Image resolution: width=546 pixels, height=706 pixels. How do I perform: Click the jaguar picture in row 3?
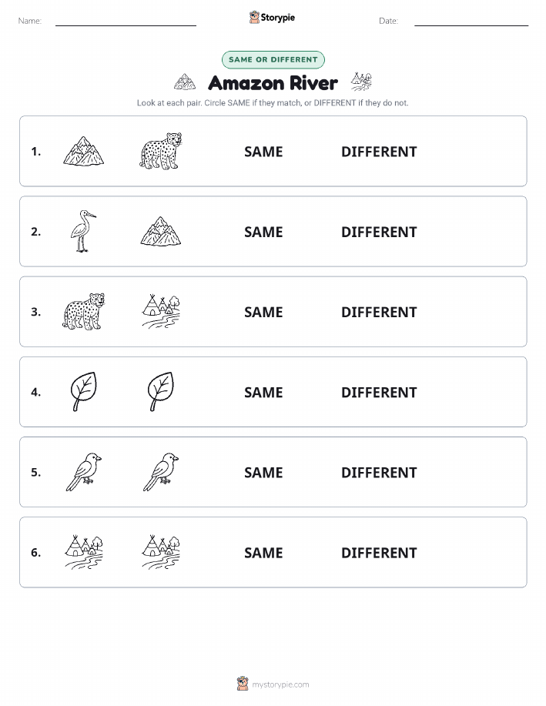83,312
